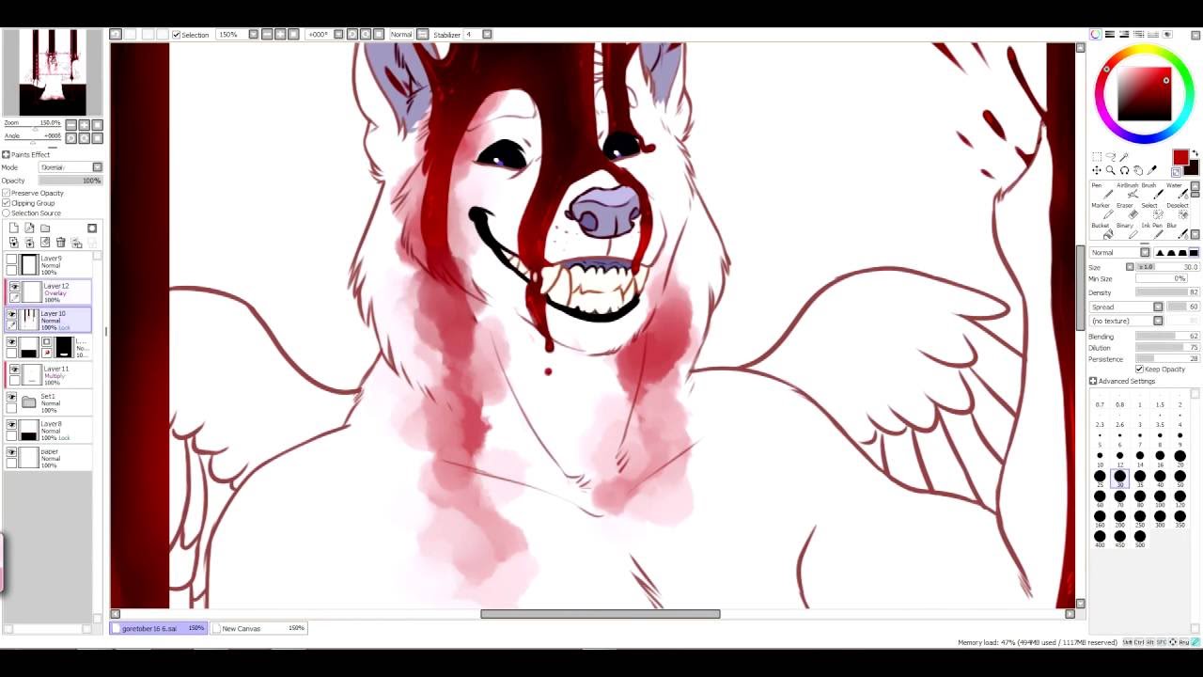The image size is (1203, 677).
Task: Choose the move layer tool
Action: click(x=1097, y=170)
